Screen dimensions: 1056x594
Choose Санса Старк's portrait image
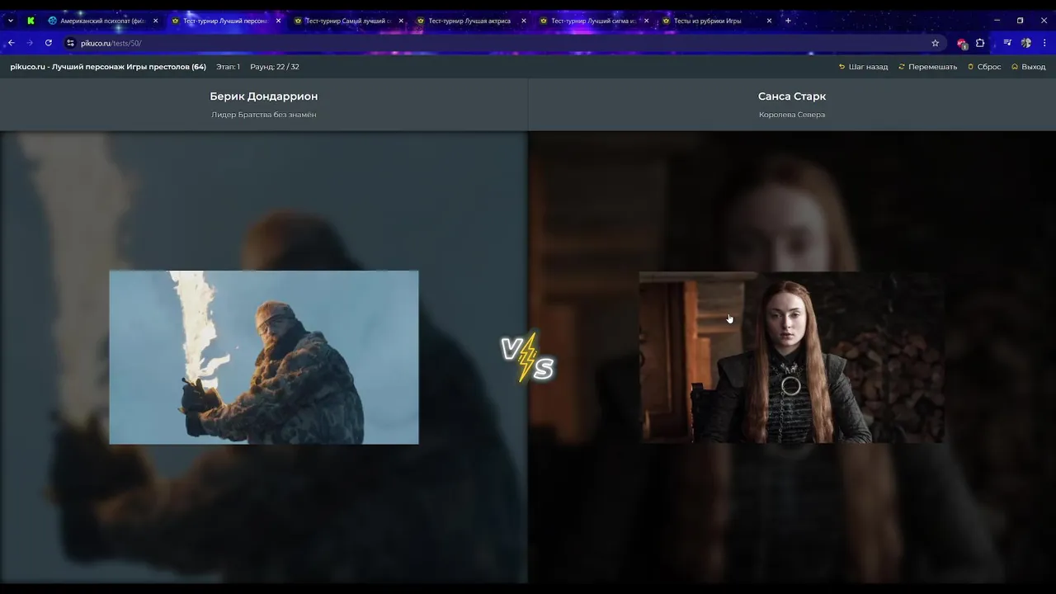[792, 357]
